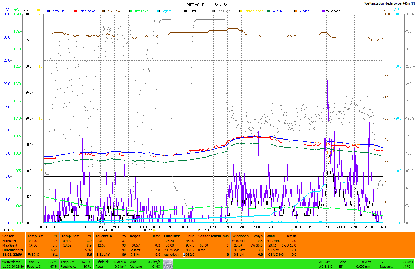Click the date title Mittwoch, 11.02.2026

pyautogui.click(x=208, y=4)
